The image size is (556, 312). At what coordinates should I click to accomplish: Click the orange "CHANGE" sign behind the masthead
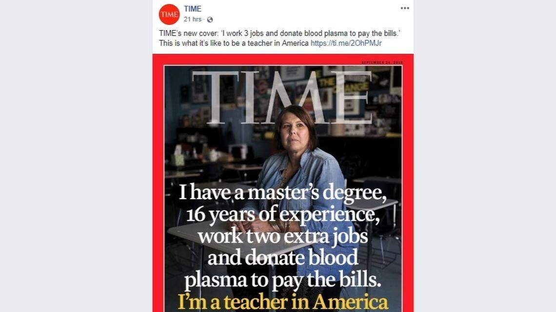[351, 88]
